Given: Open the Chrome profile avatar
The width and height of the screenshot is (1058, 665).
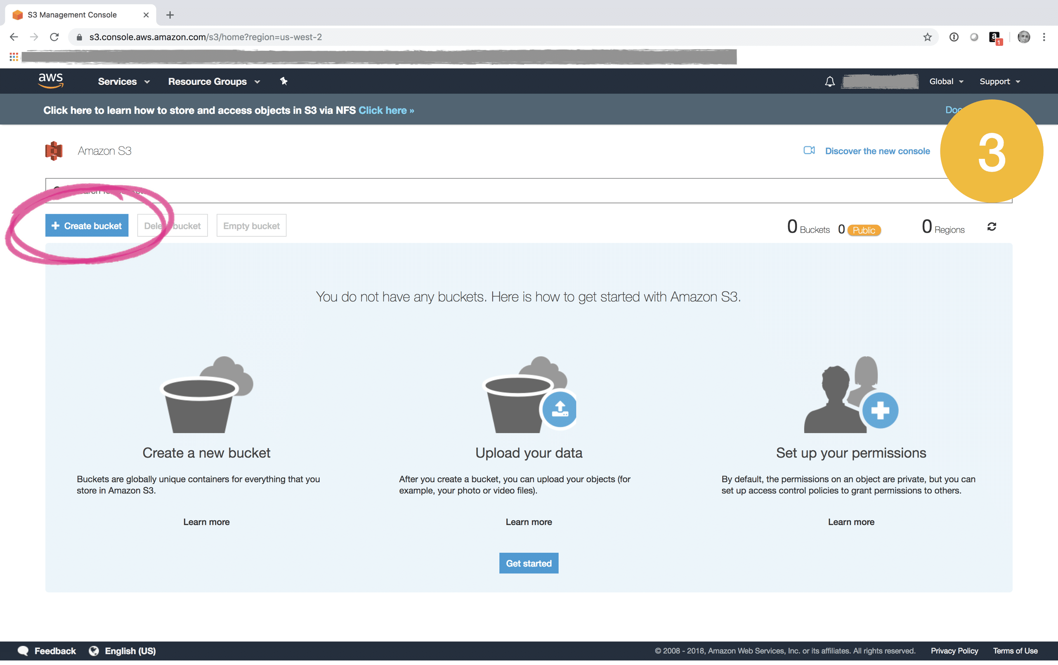Looking at the screenshot, I should (x=1024, y=37).
